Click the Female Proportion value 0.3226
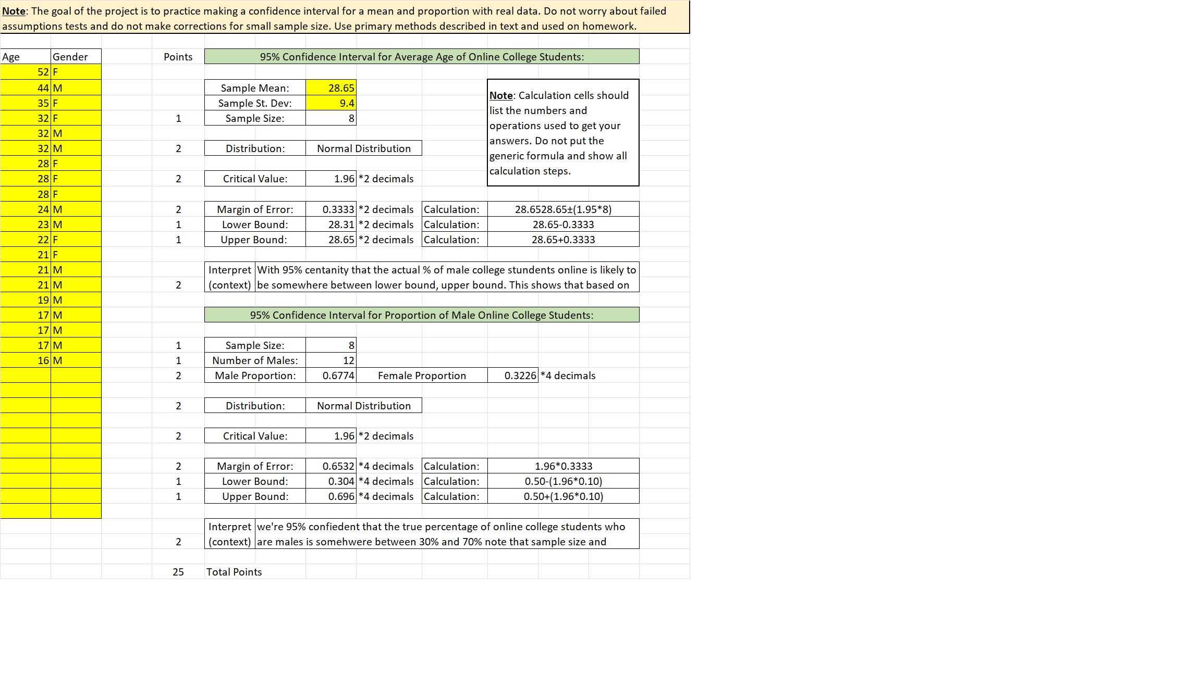1201x675 pixels. (x=518, y=375)
